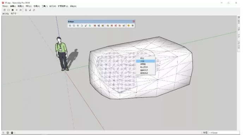Close the Artisan floating toolbar
Screen dimensions: 243x136
(134, 21)
